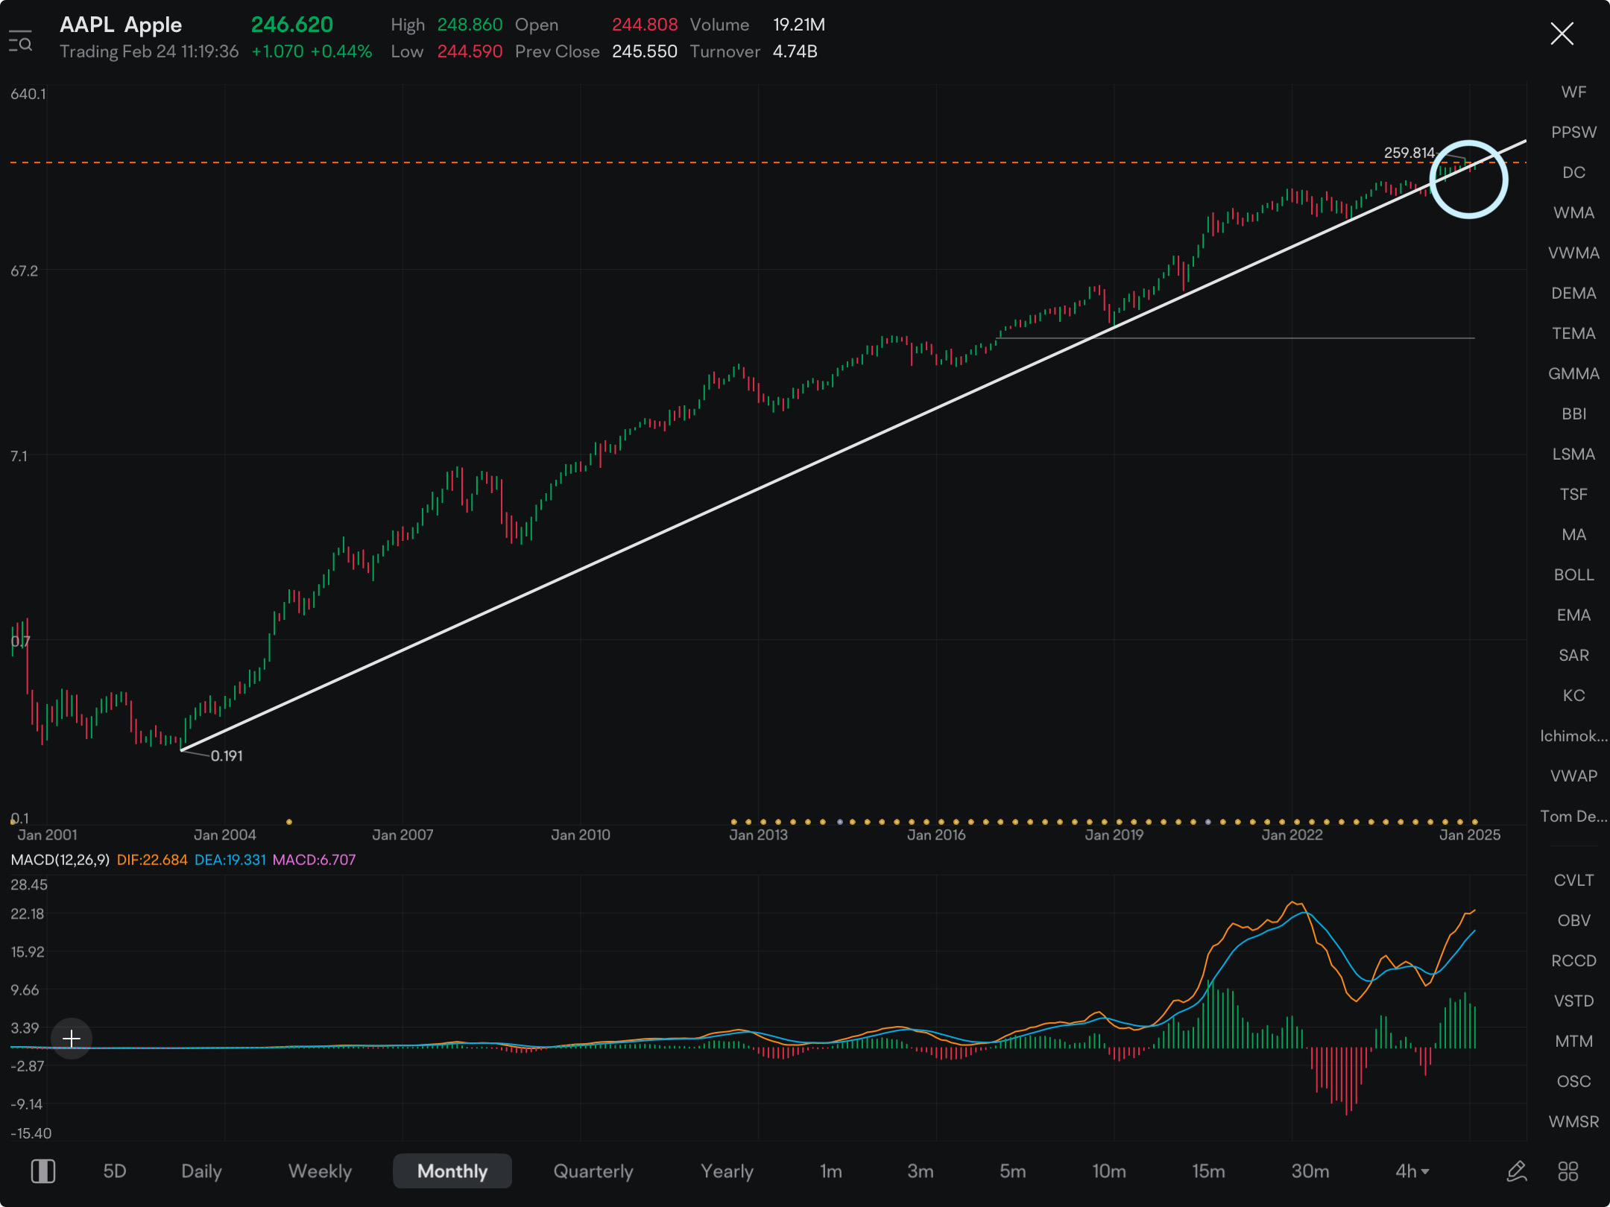Screen dimensions: 1610x1207
Task: Select the VWAP indicator
Action: coord(1573,776)
